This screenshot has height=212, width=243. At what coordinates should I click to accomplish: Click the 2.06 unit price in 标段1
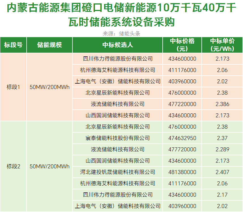(x=222, y=70)
